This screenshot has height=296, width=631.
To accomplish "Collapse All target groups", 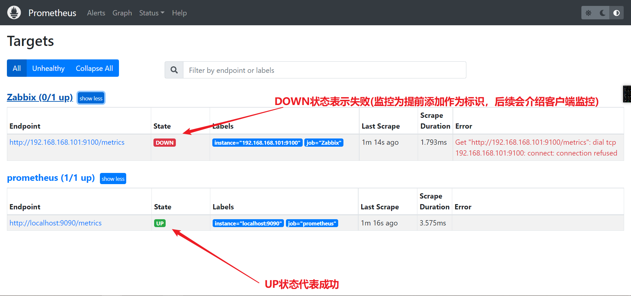I will 94,68.
